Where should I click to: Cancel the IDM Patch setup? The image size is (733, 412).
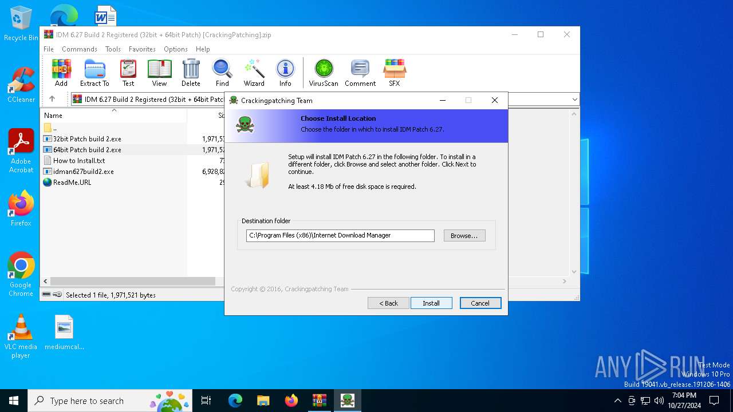(x=480, y=303)
